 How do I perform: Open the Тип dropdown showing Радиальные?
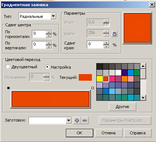click(x=53, y=16)
